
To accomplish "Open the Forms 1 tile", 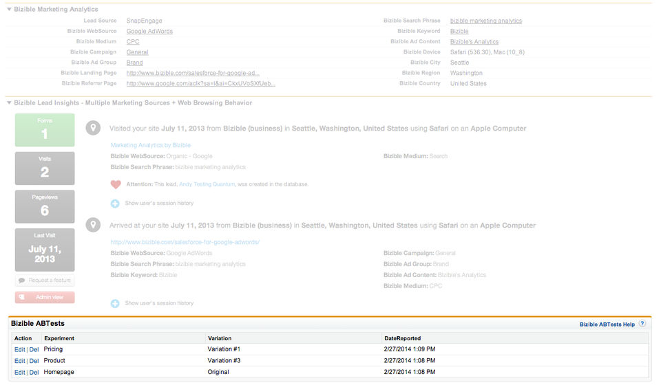I will 45,130.
